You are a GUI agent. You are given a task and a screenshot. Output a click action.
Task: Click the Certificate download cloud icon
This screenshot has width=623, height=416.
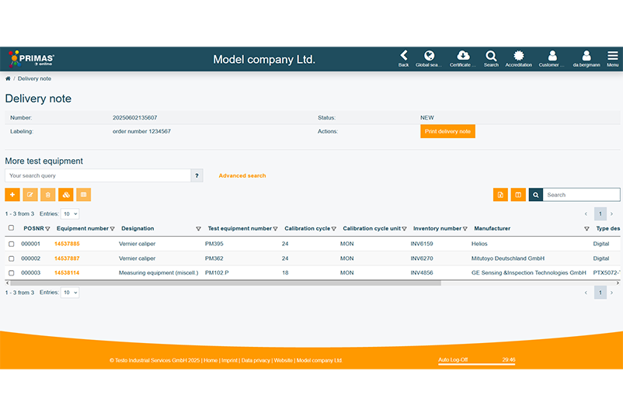click(463, 56)
